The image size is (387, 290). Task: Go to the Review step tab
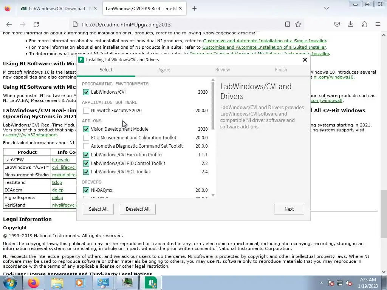click(223, 70)
